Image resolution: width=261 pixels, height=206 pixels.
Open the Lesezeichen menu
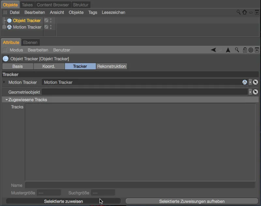pyautogui.click(x=114, y=12)
